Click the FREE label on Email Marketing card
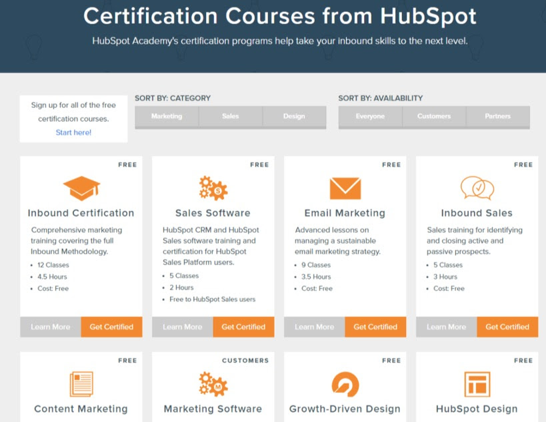 (391, 165)
